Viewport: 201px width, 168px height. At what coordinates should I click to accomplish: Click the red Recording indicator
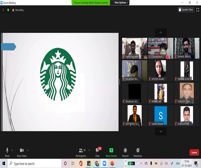(x=18, y=10)
